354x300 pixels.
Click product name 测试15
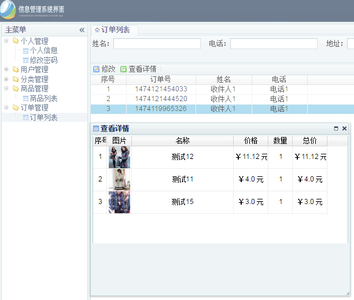tap(182, 202)
